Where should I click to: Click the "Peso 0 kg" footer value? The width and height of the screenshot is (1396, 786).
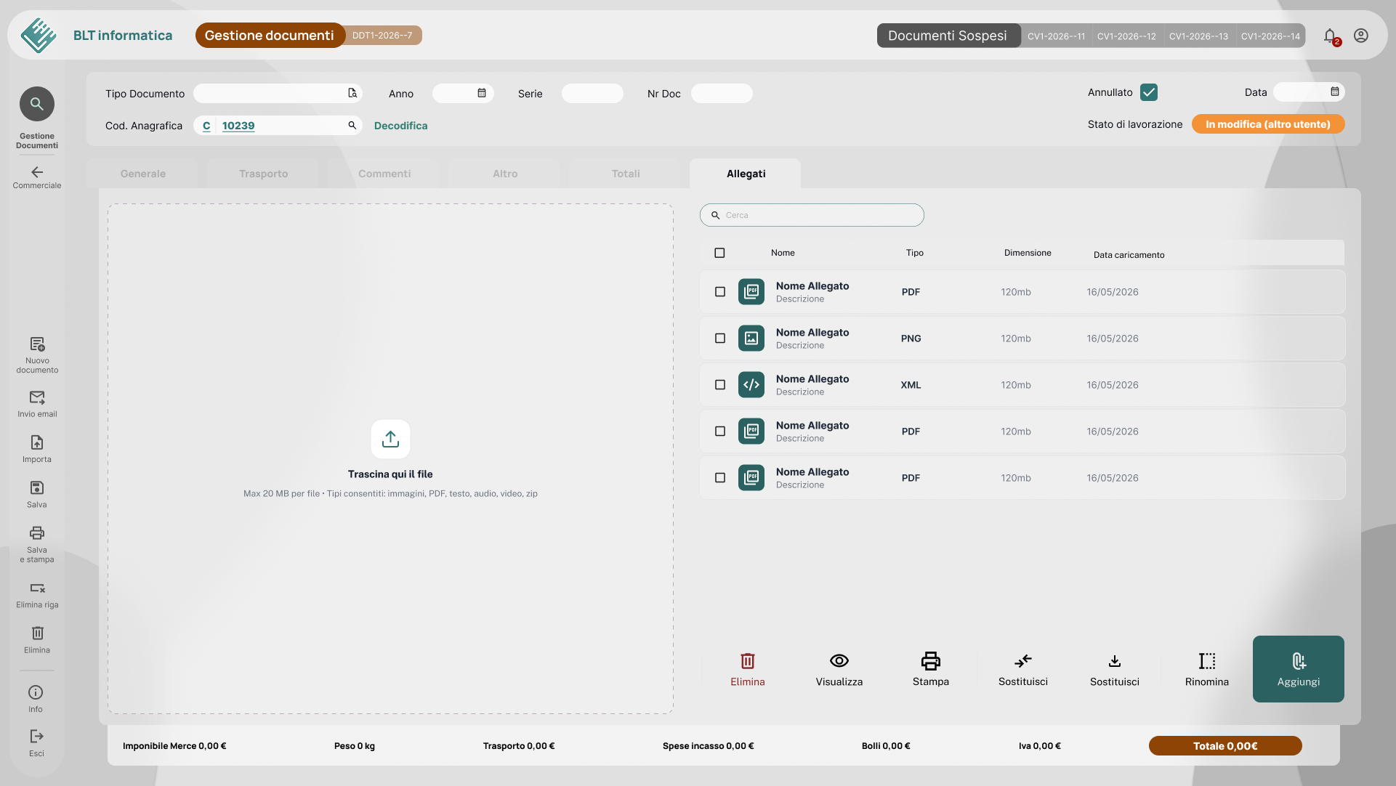[x=355, y=746]
